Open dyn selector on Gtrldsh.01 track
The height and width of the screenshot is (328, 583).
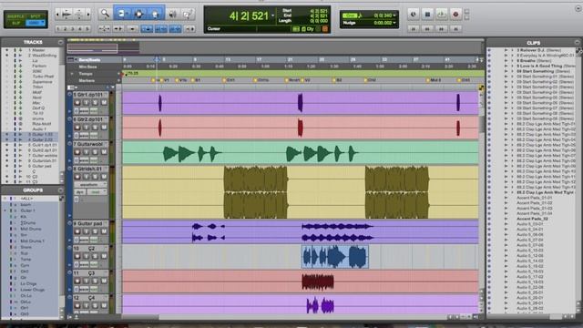click(80, 192)
